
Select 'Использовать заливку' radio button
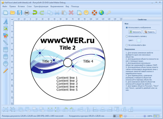[x=127, y=36]
